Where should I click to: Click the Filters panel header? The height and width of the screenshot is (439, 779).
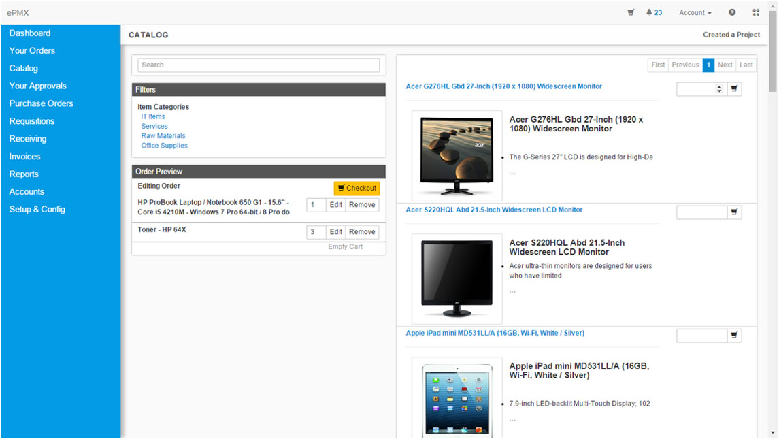click(259, 90)
